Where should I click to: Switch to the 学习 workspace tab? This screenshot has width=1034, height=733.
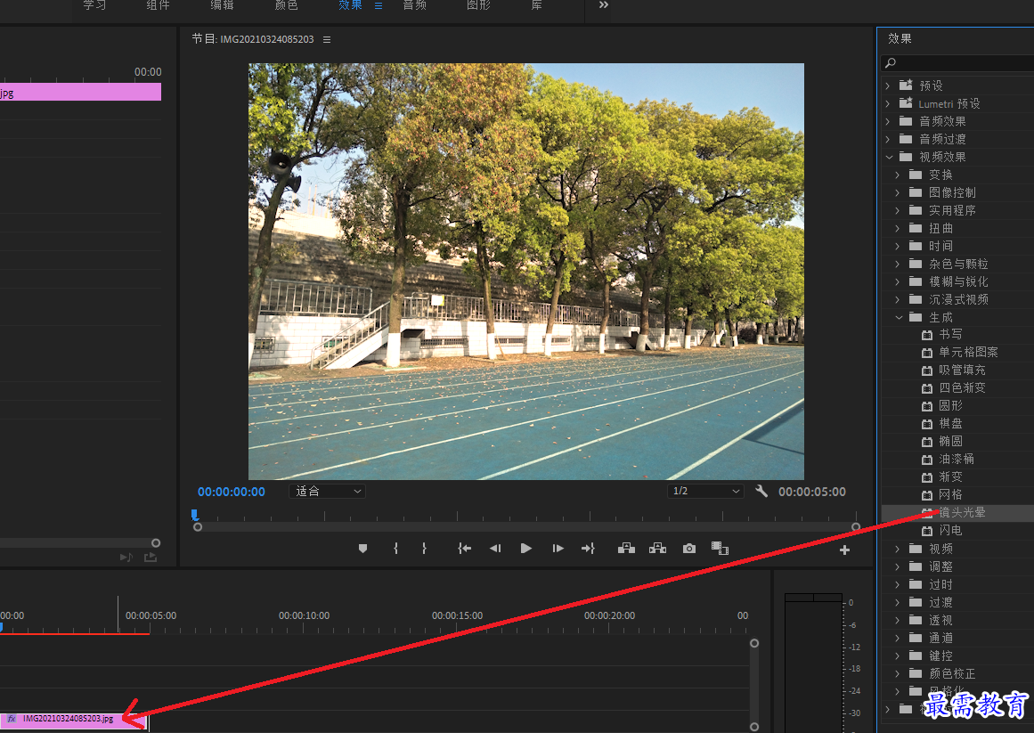94,5
